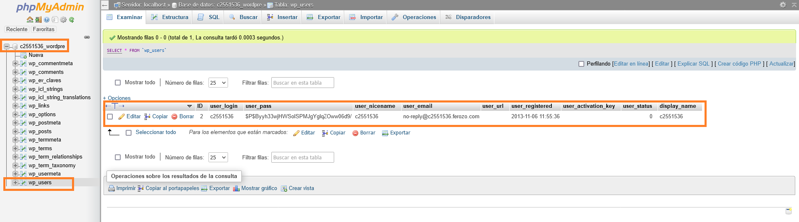Open the documentation help icon
The height and width of the screenshot is (222, 799).
pos(47,20)
